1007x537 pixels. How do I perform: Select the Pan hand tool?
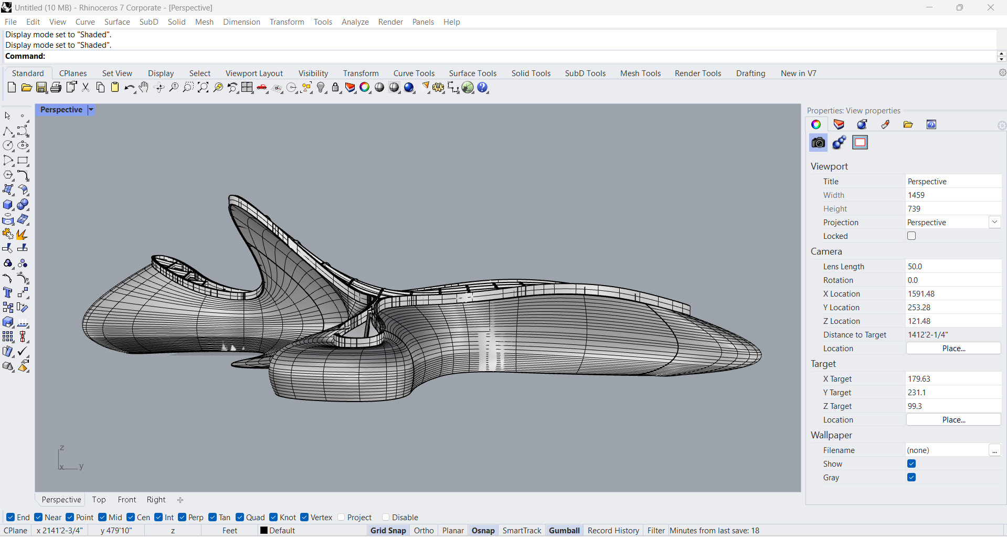(x=144, y=88)
